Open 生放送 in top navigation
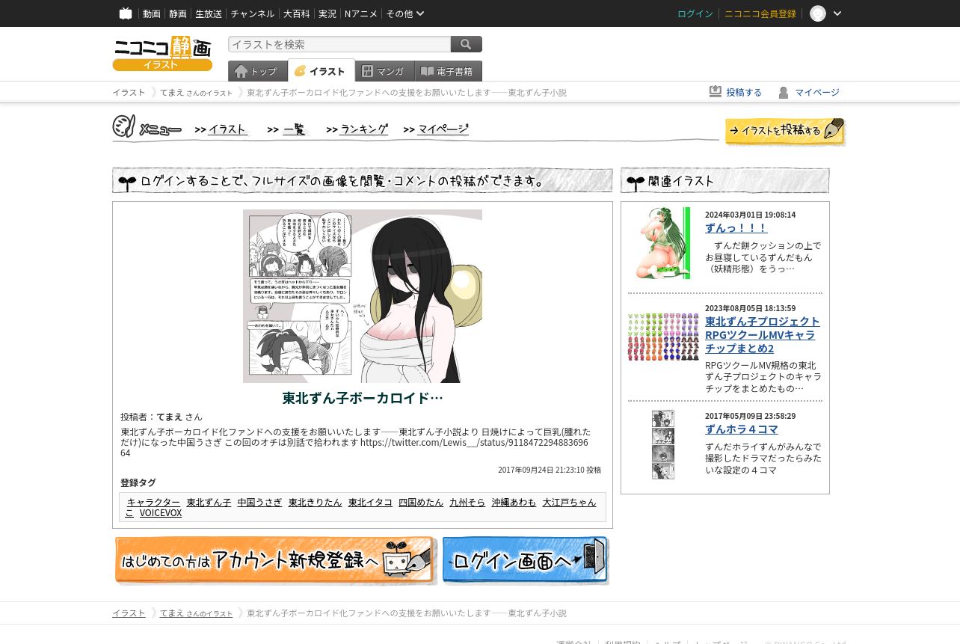Screen dimensions: 960x644 [x=209, y=13]
